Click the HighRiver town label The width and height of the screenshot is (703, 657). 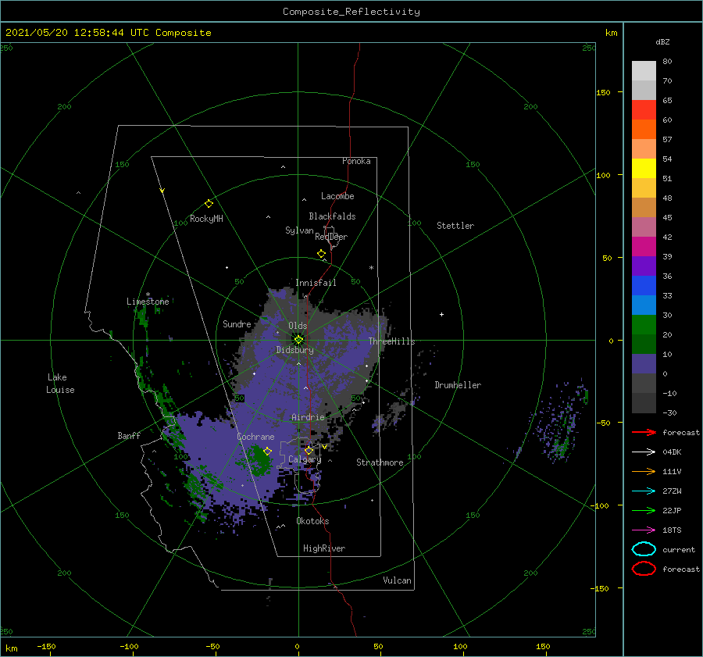(x=324, y=548)
